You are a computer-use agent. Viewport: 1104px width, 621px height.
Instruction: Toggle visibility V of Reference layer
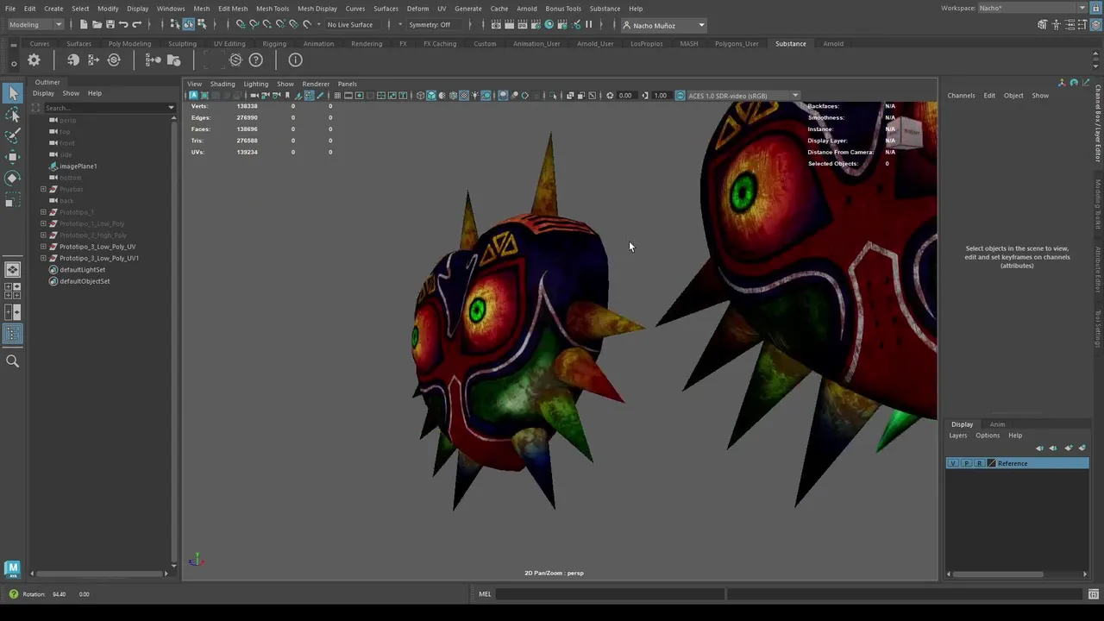(953, 464)
